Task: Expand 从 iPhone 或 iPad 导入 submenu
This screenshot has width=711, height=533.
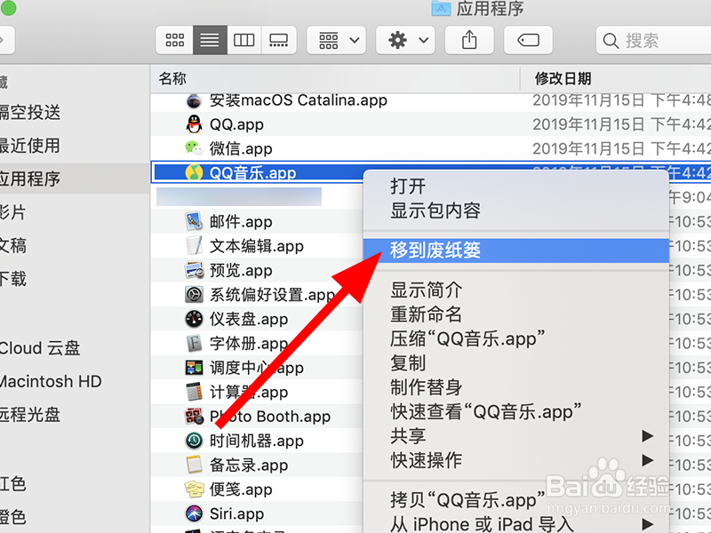Action: click(516, 524)
